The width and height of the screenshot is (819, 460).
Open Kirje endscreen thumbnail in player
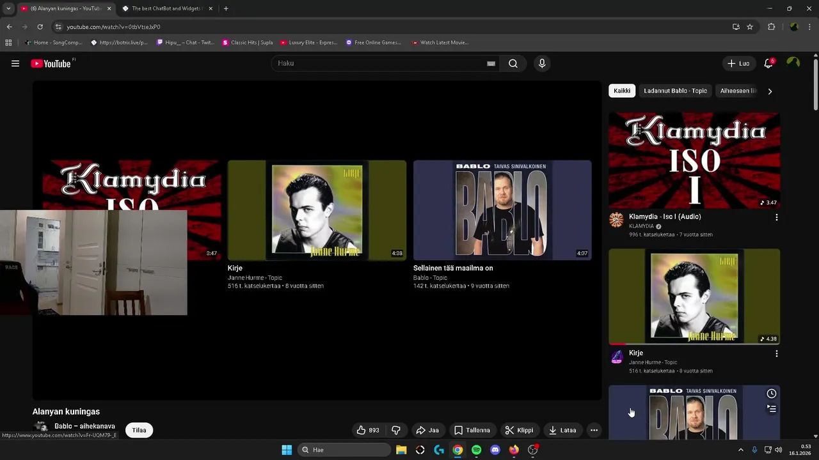[317, 210]
